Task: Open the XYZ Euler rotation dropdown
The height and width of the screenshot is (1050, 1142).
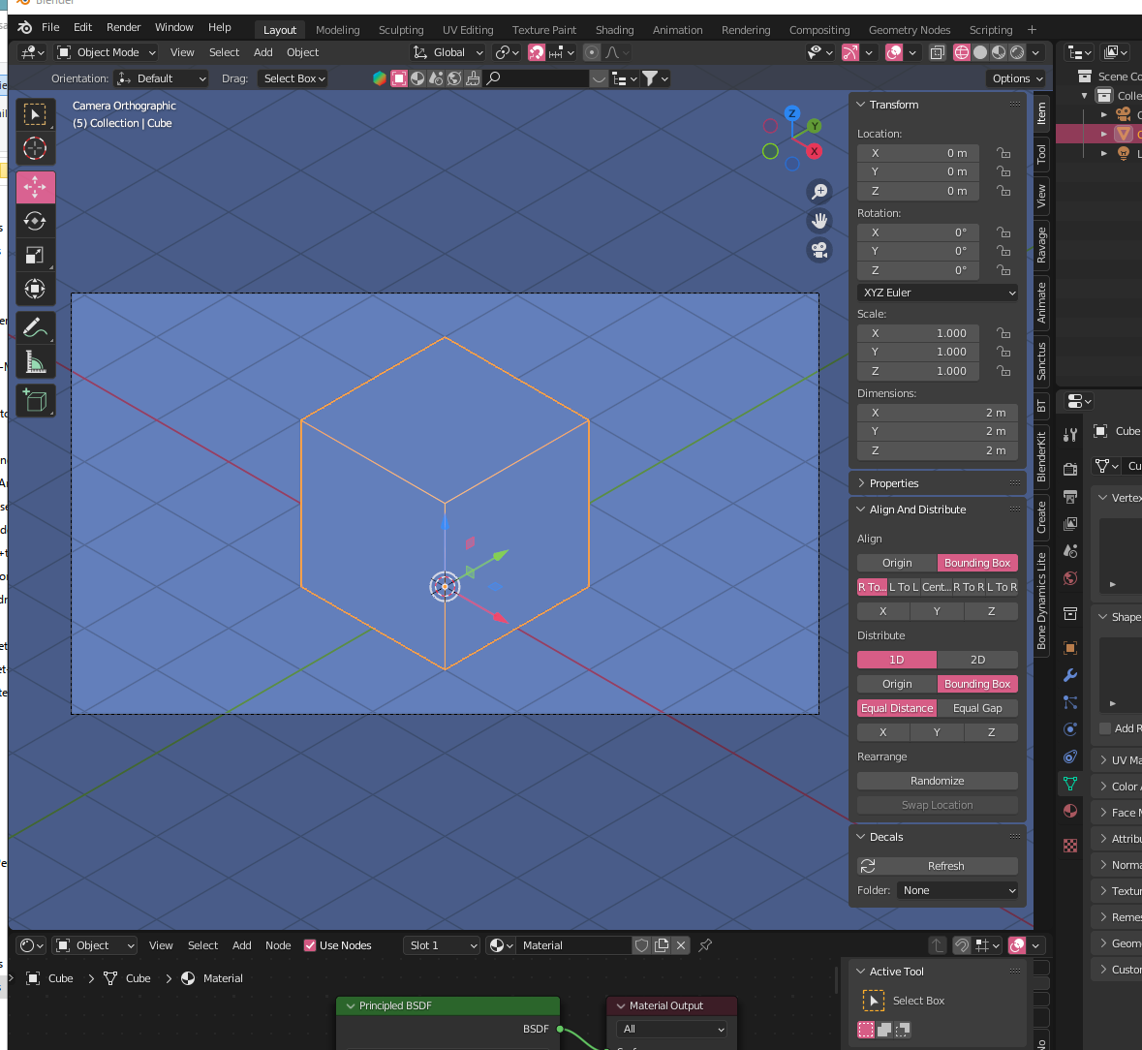Action: (938, 293)
